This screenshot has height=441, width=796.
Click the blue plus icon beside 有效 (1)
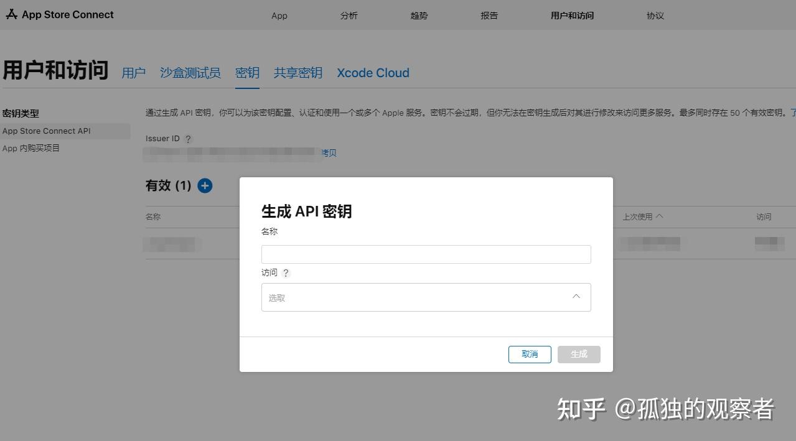tap(204, 185)
